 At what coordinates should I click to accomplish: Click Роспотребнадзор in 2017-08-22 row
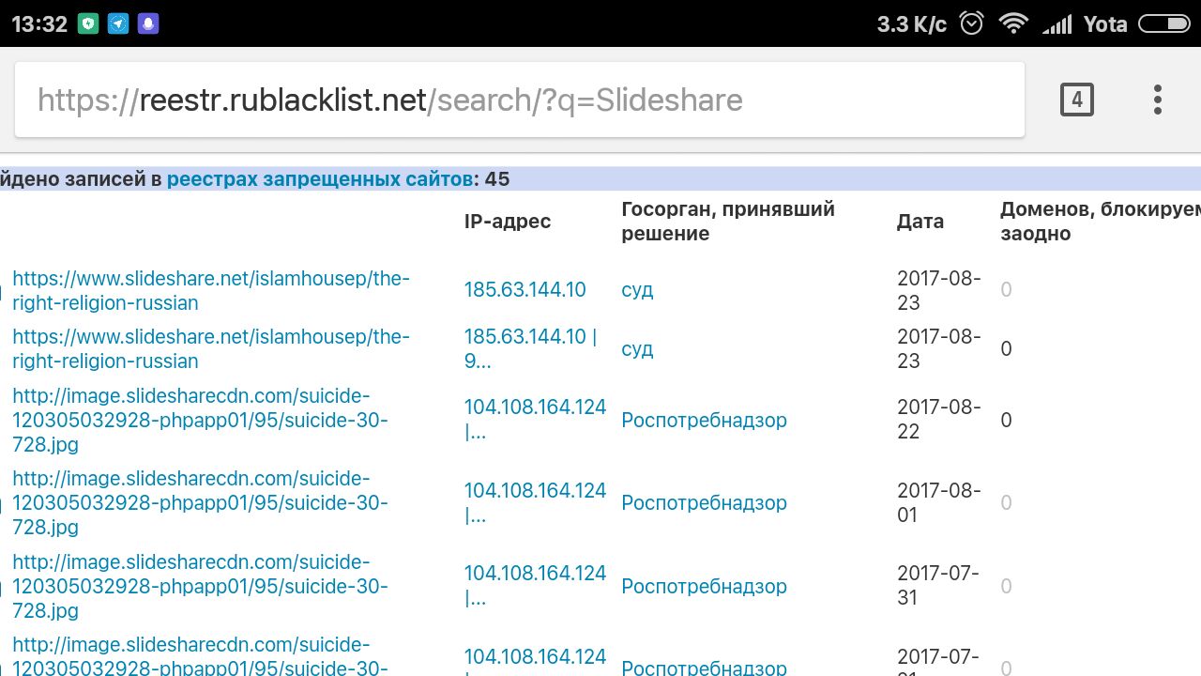click(x=704, y=420)
